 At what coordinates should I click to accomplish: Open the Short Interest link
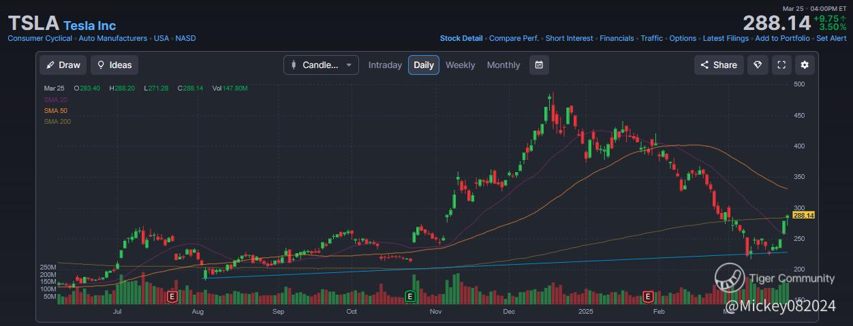pos(570,39)
